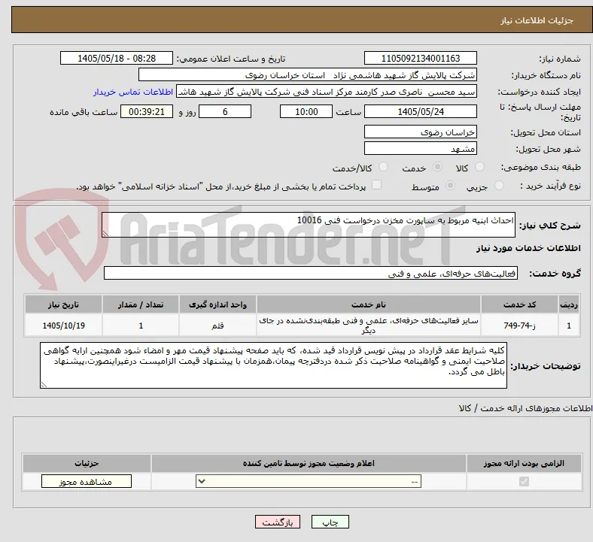Open the supplier permit status dropdown
This screenshot has width=593, height=542.
click(309, 482)
